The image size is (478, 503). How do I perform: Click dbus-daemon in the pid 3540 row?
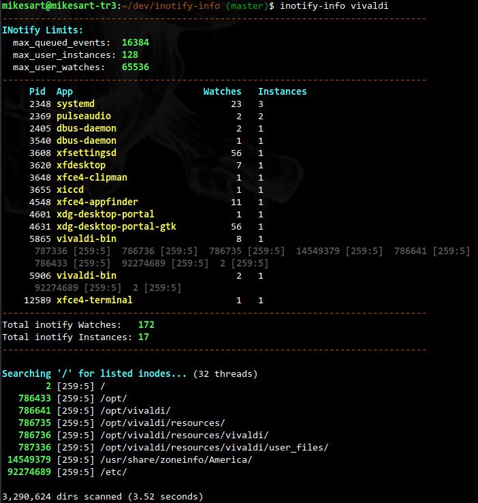86,140
